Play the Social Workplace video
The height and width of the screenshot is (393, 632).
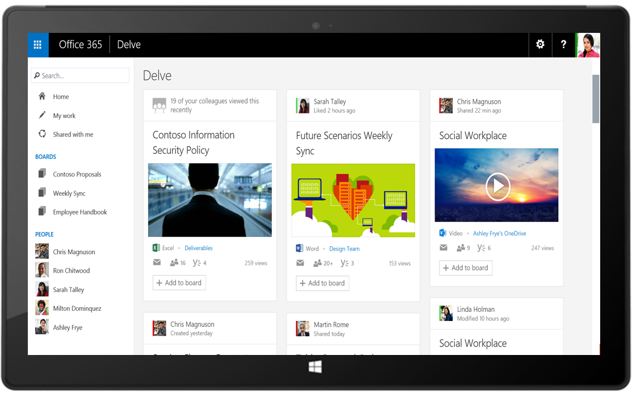pos(497,185)
